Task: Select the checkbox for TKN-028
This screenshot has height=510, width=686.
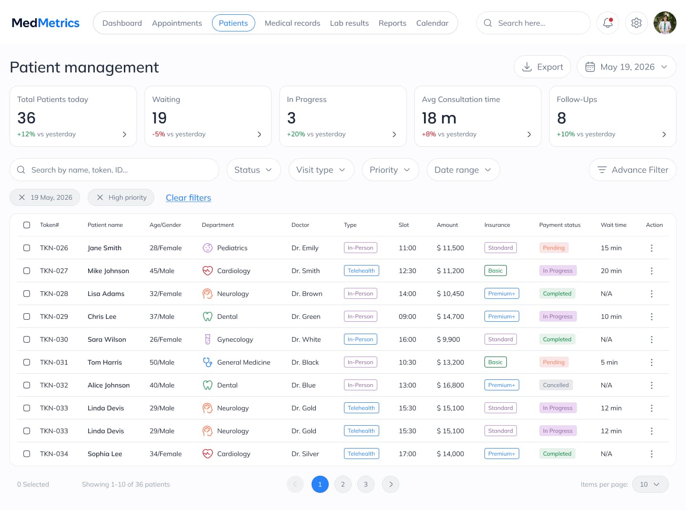Action: coord(27,294)
